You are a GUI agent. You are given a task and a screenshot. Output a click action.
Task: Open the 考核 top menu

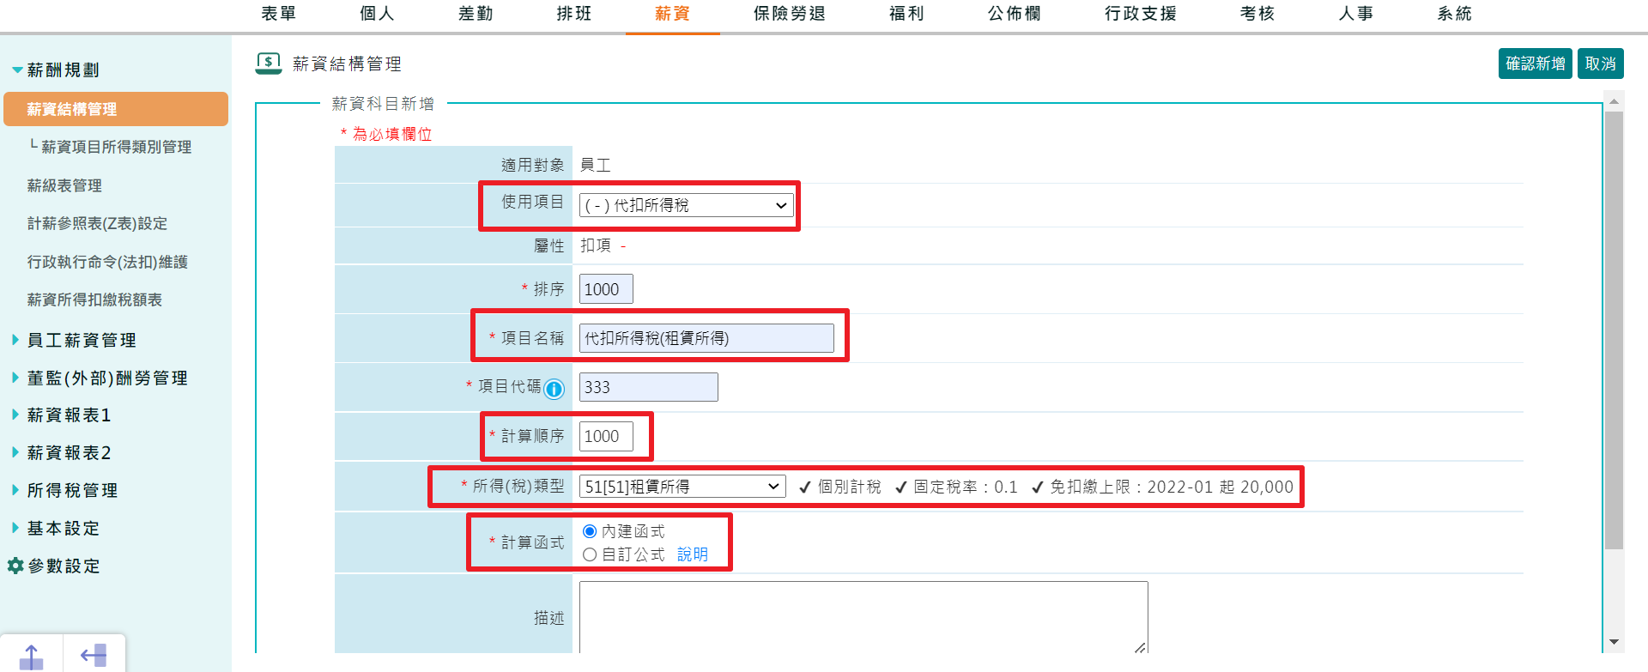click(x=1257, y=14)
